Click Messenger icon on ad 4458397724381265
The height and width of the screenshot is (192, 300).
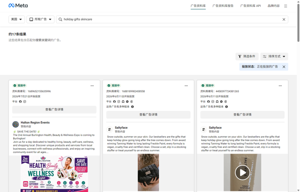tap(221, 102)
